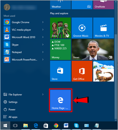
Task: Open Notepad from the taskbar
Action: (x=97, y=126)
